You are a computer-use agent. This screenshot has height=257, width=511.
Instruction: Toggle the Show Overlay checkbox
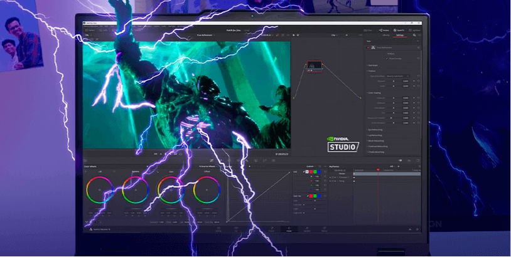click(385, 58)
